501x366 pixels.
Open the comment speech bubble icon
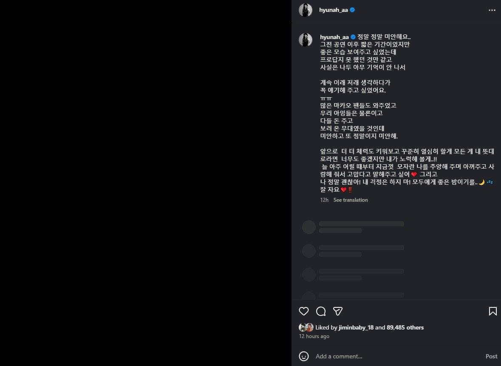[x=321, y=311]
